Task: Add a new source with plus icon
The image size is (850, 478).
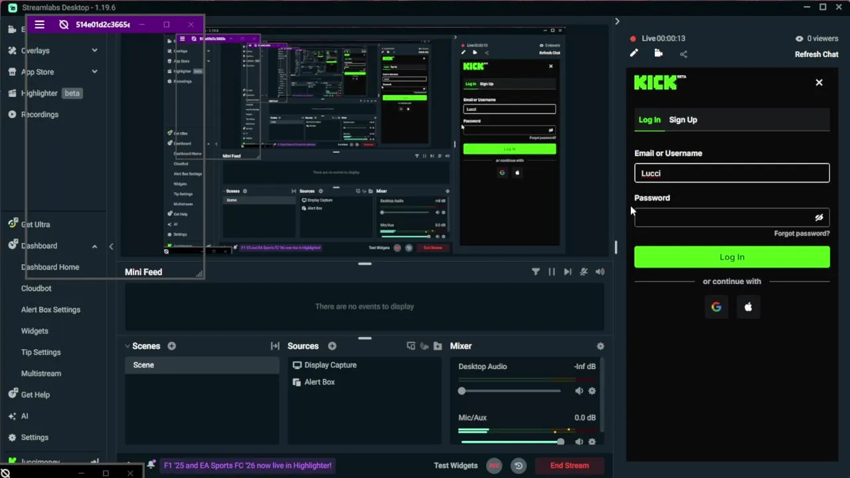Action: (x=332, y=346)
